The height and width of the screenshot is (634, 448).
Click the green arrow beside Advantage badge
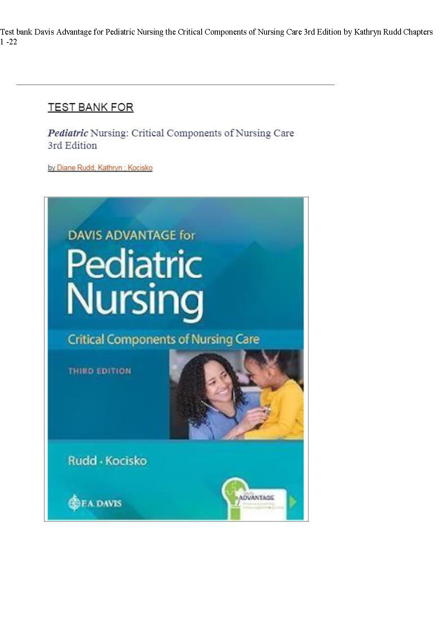294,502
